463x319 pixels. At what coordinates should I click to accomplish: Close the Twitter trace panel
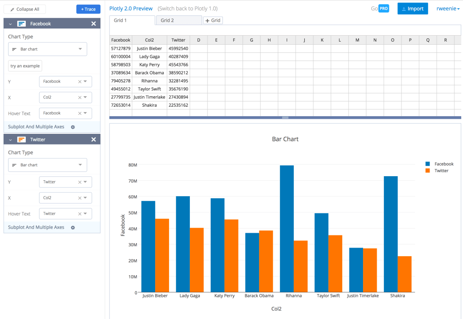pyautogui.click(x=94, y=140)
